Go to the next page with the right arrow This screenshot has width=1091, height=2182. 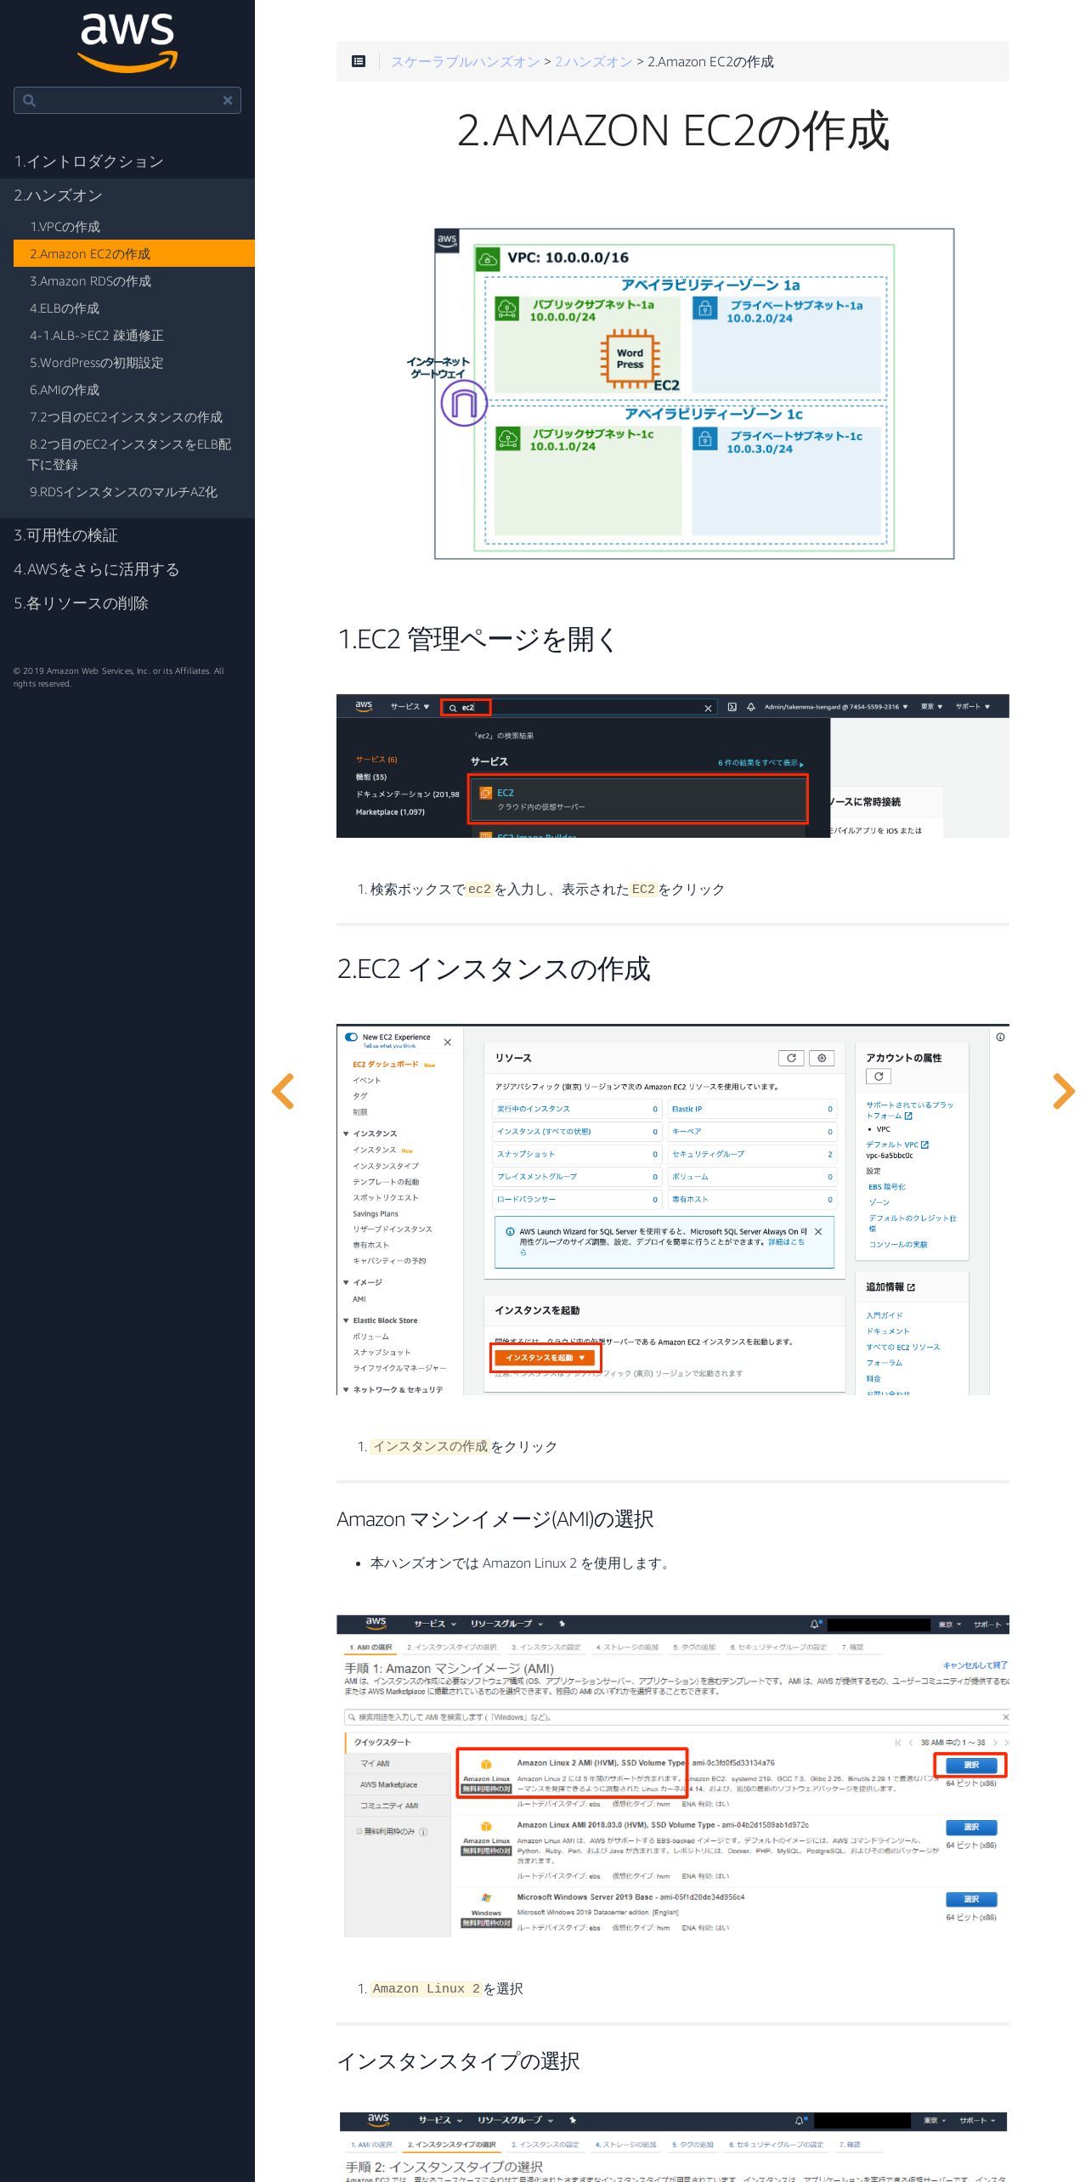click(x=1064, y=1091)
